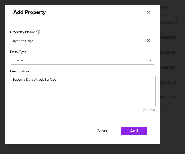Confirm with the purple Add button
The image size is (185, 154).
(134, 131)
